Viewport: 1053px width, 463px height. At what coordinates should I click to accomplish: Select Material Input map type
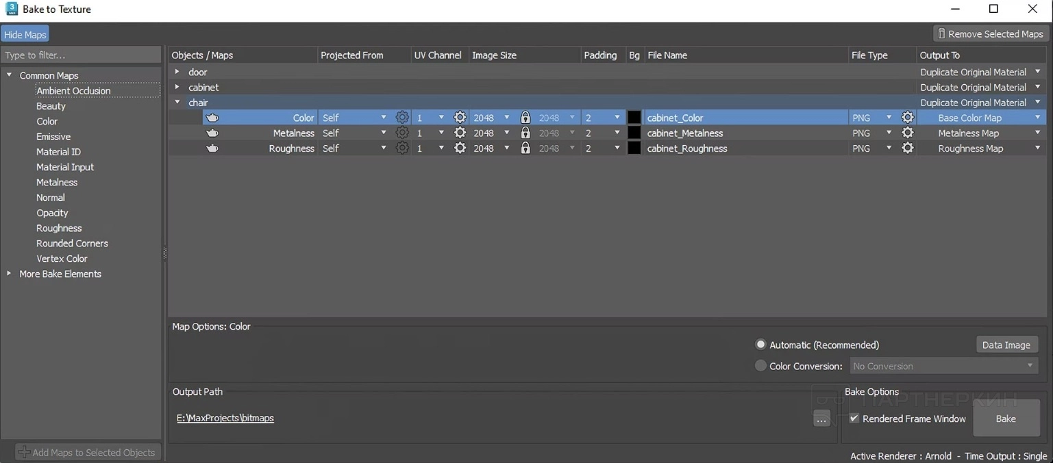tap(65, 167)
